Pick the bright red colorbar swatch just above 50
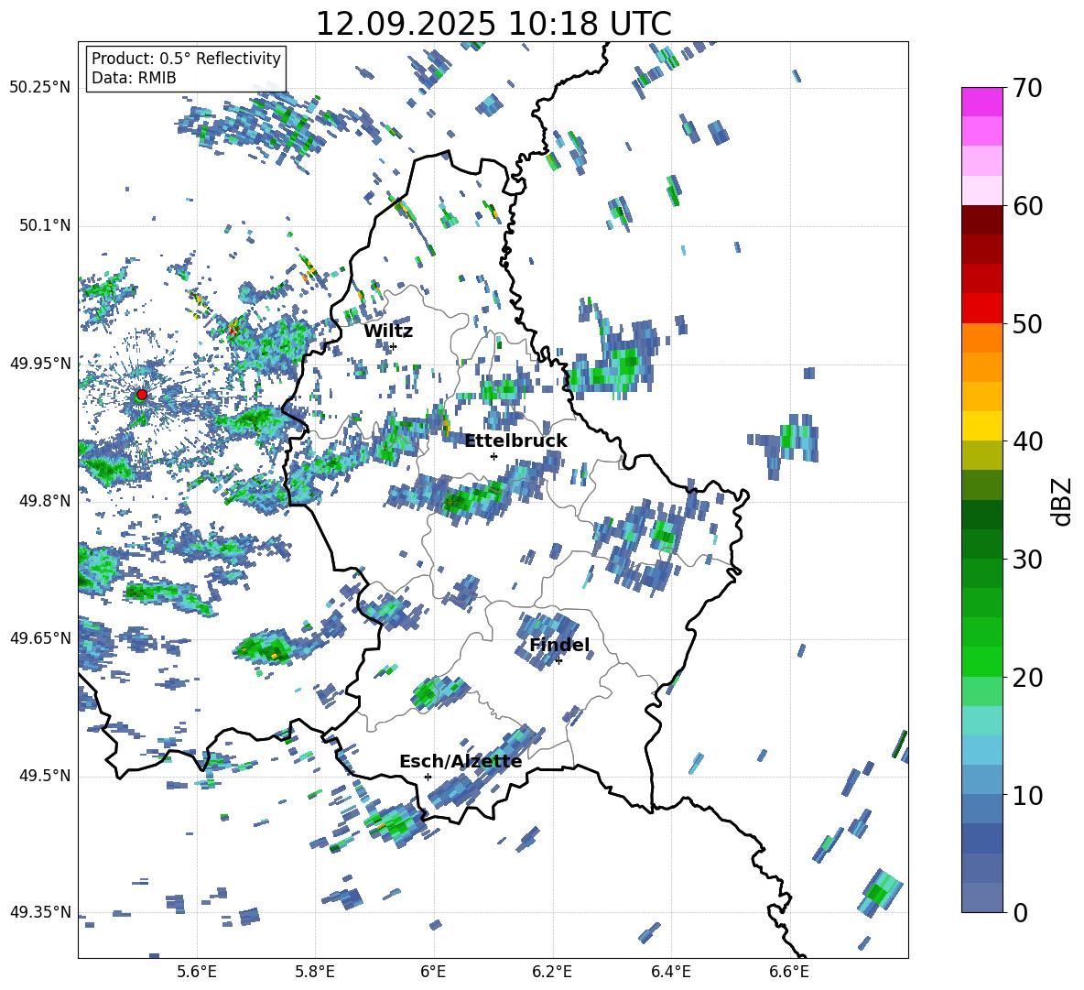 click(981, 309)
